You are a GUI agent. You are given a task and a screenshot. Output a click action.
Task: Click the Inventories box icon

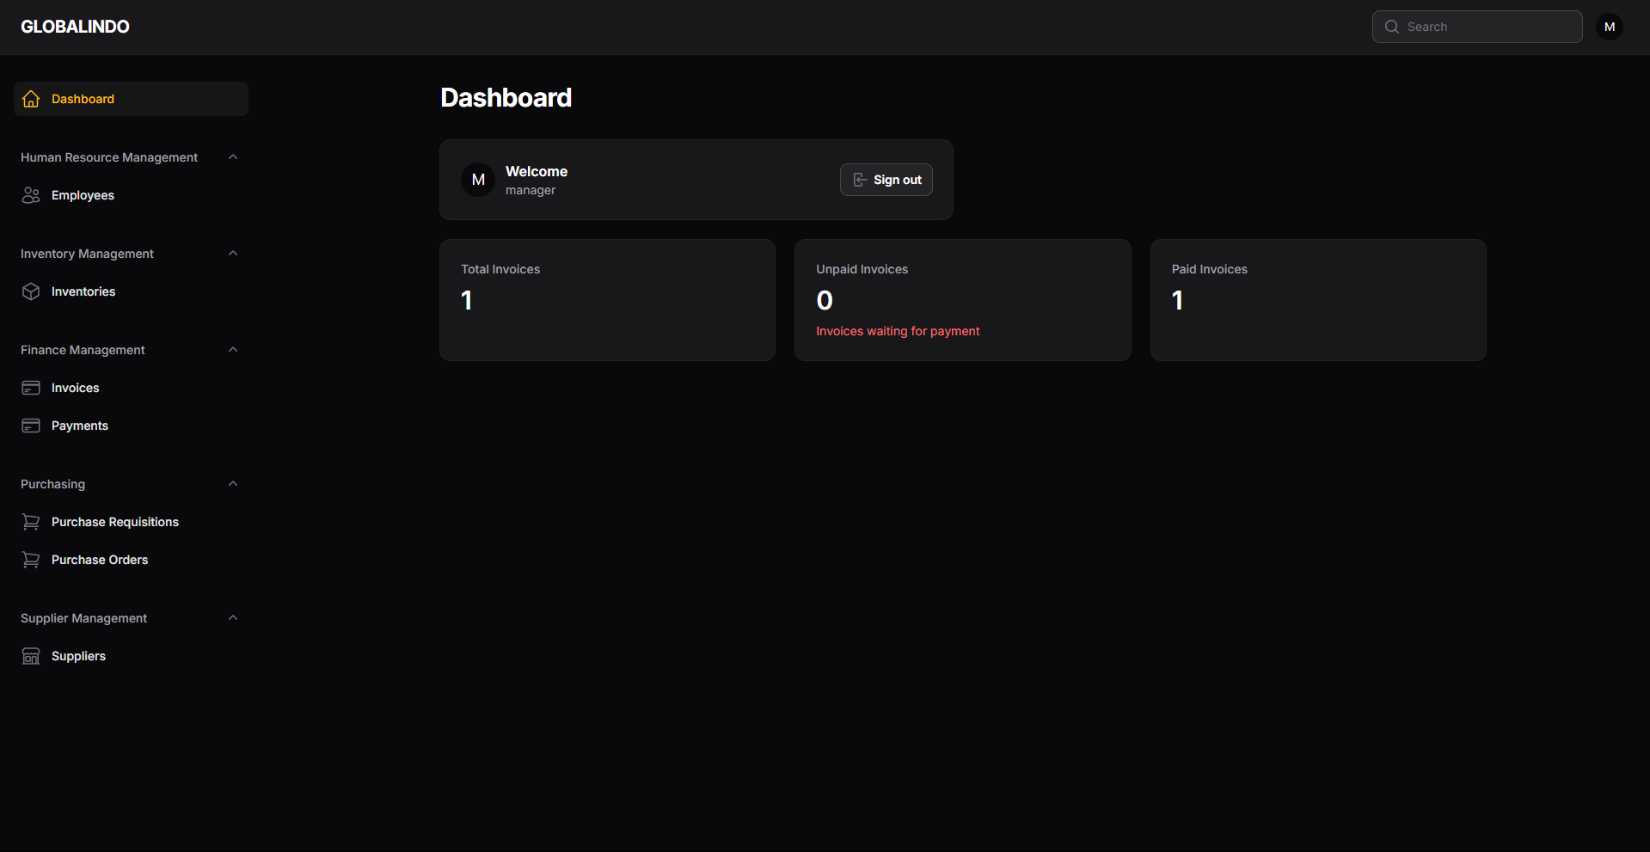coord(31,291)
